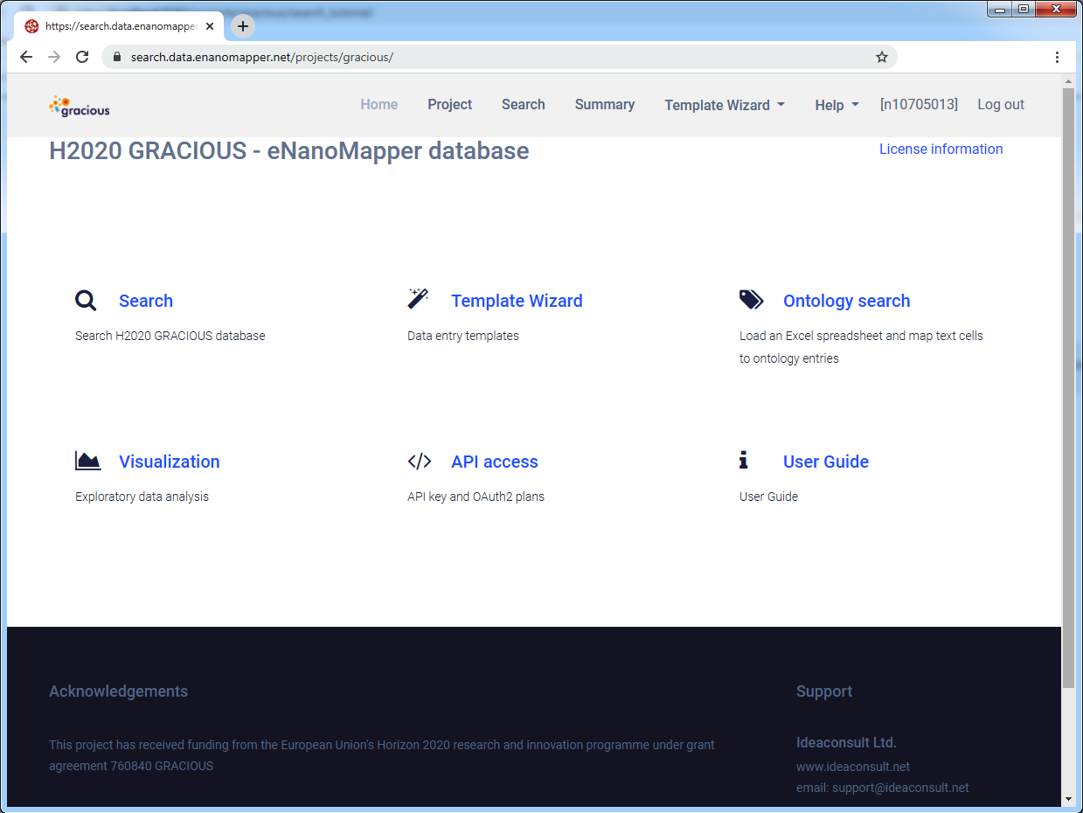Log out of the account
The image size is (1083, 813).
tap(1000, 104)
